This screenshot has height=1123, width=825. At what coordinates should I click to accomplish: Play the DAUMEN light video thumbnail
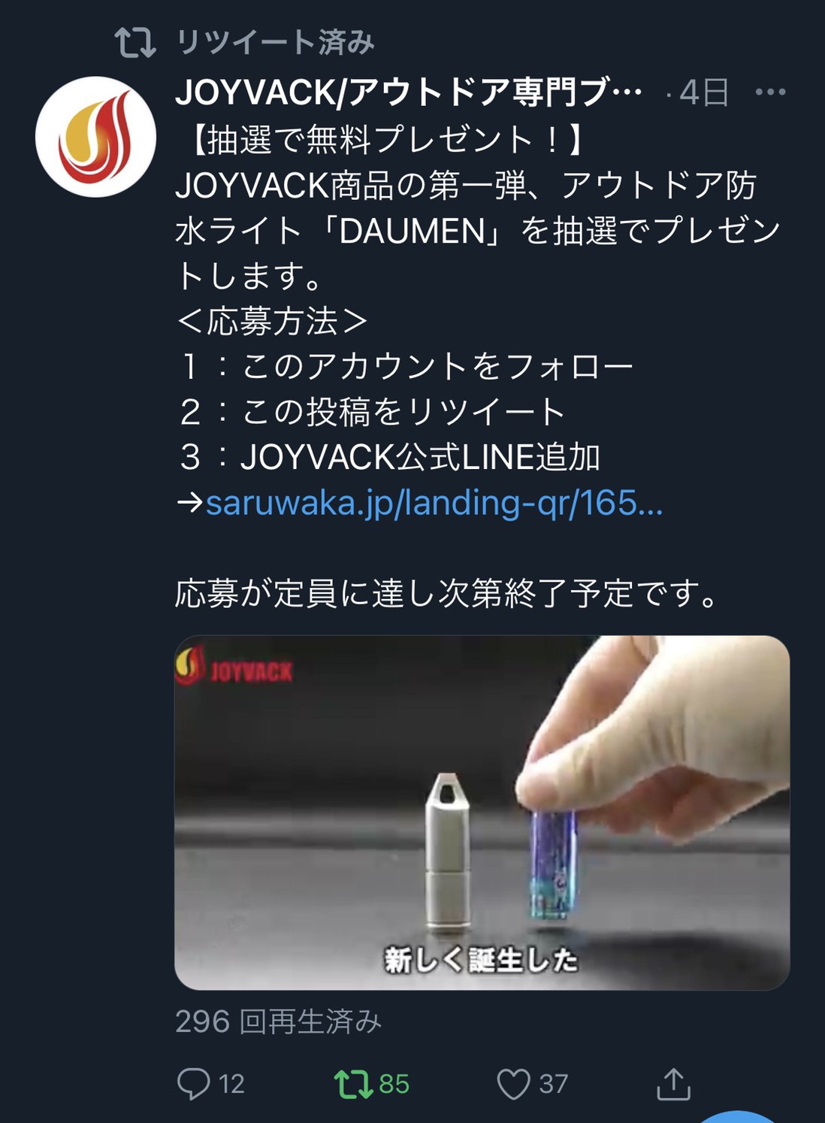tap(482, 813)
